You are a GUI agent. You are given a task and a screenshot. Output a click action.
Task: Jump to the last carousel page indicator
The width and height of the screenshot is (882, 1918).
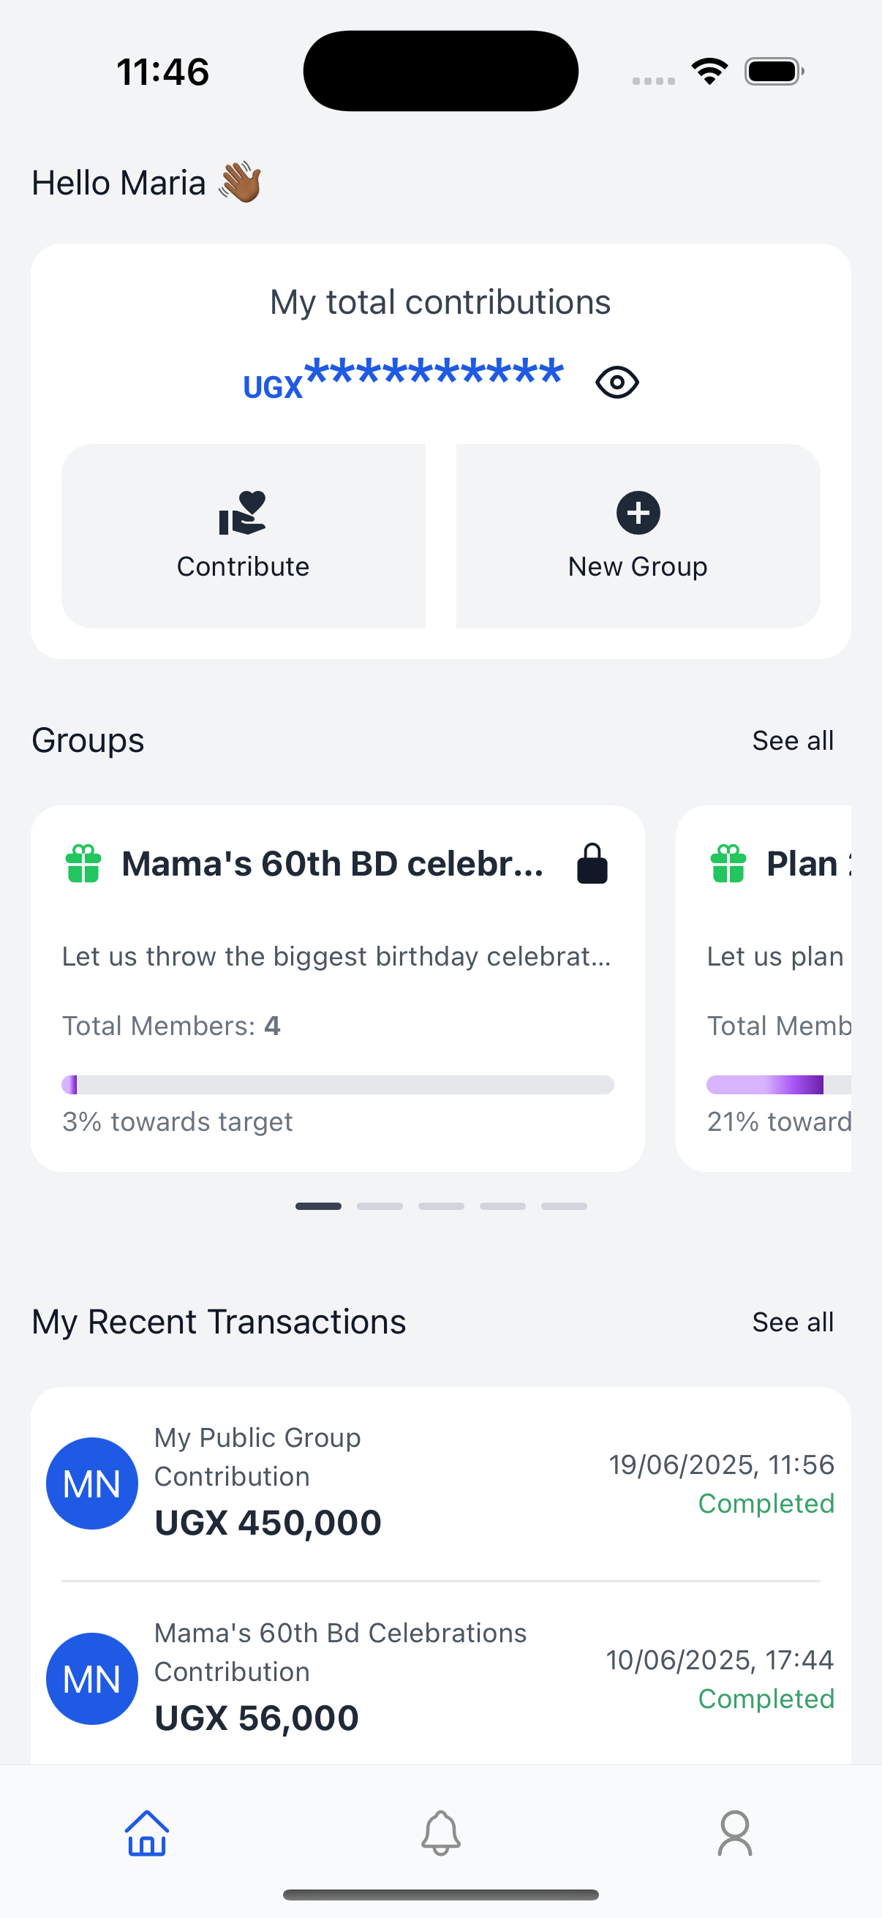pos(563,1206)
